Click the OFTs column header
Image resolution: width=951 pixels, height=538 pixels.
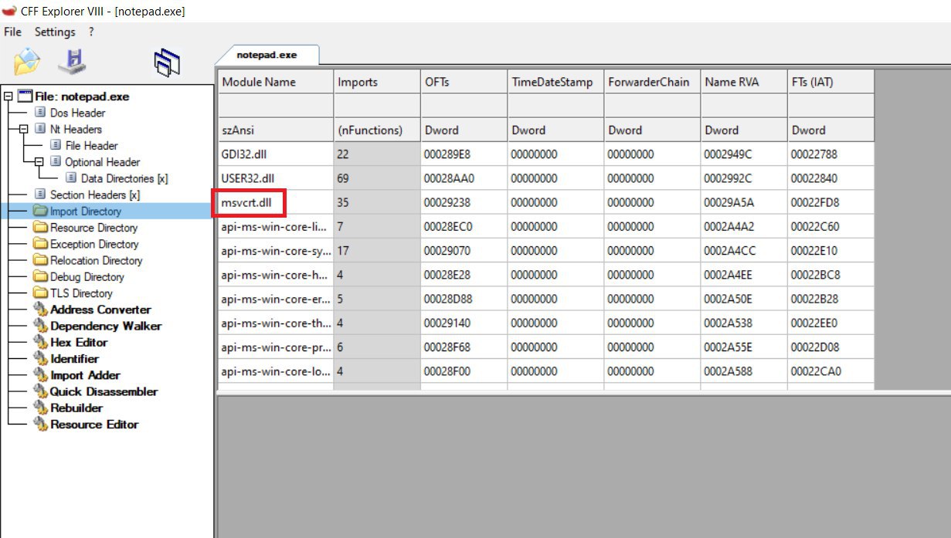[x=464, y=82]
